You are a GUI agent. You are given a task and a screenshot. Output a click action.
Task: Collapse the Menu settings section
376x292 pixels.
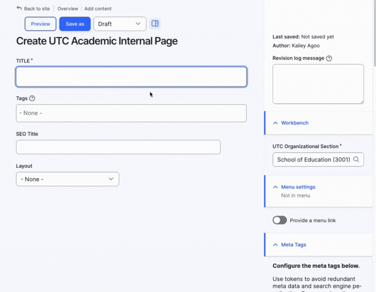298,187
